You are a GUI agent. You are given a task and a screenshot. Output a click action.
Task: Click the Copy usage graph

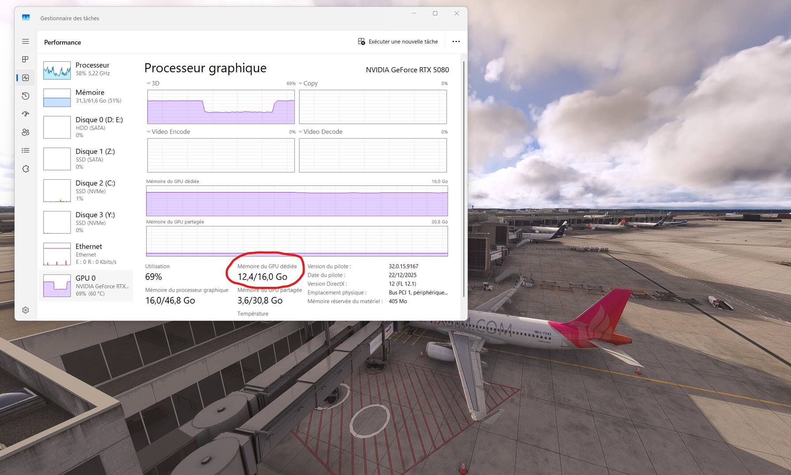tap(373, 107)
